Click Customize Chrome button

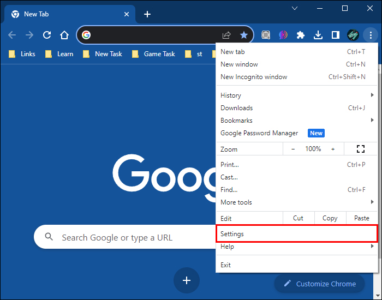pyautogui.click(x=320, y=284)
